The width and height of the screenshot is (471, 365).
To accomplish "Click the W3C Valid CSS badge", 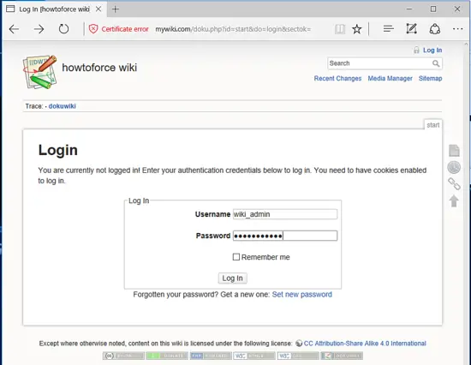I will click(298, 356).
